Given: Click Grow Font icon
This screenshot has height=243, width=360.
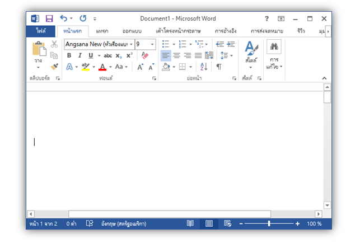Looking at the screenshot, I should pyautogui.click(x=141, y=67).
